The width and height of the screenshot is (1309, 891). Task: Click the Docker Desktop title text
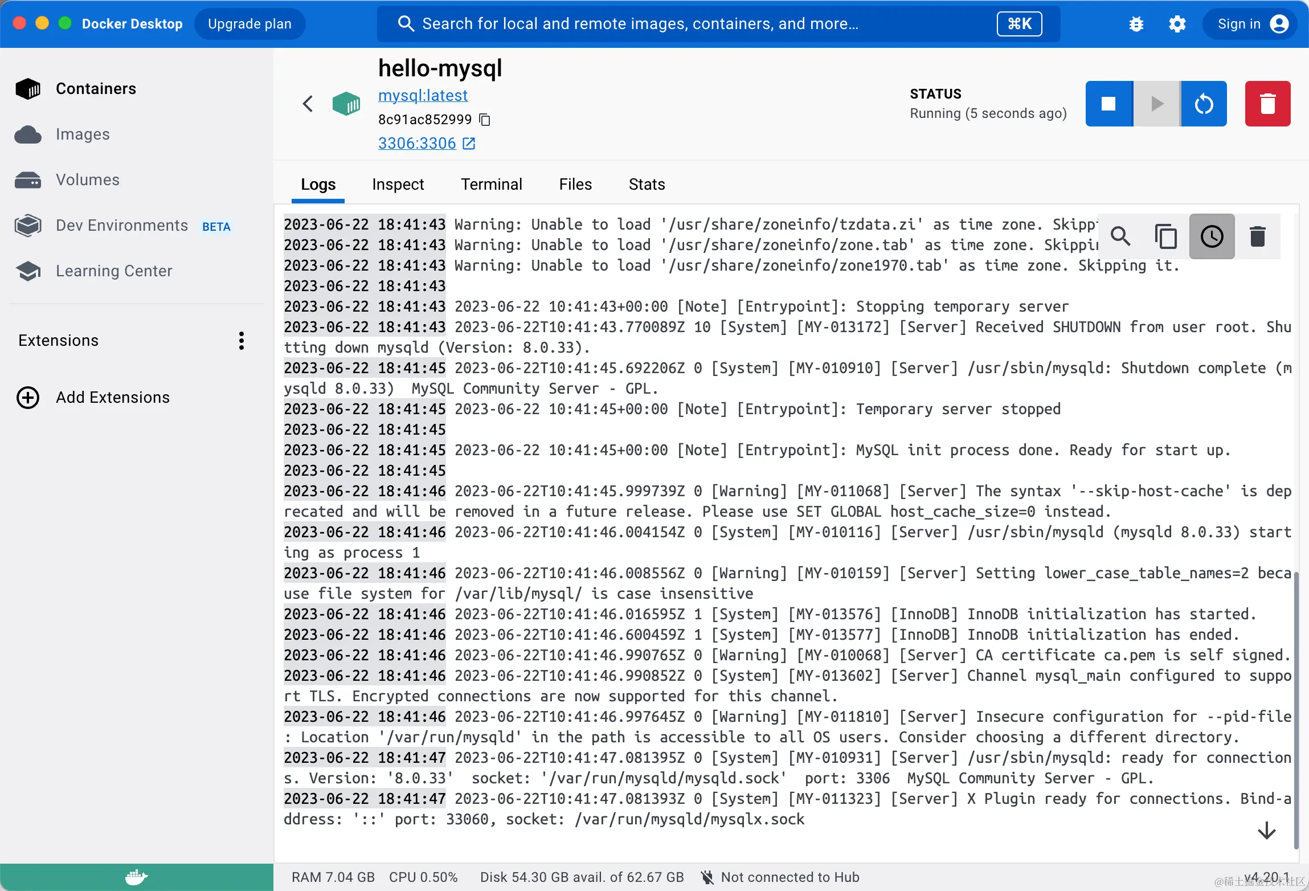coord(132,24)
